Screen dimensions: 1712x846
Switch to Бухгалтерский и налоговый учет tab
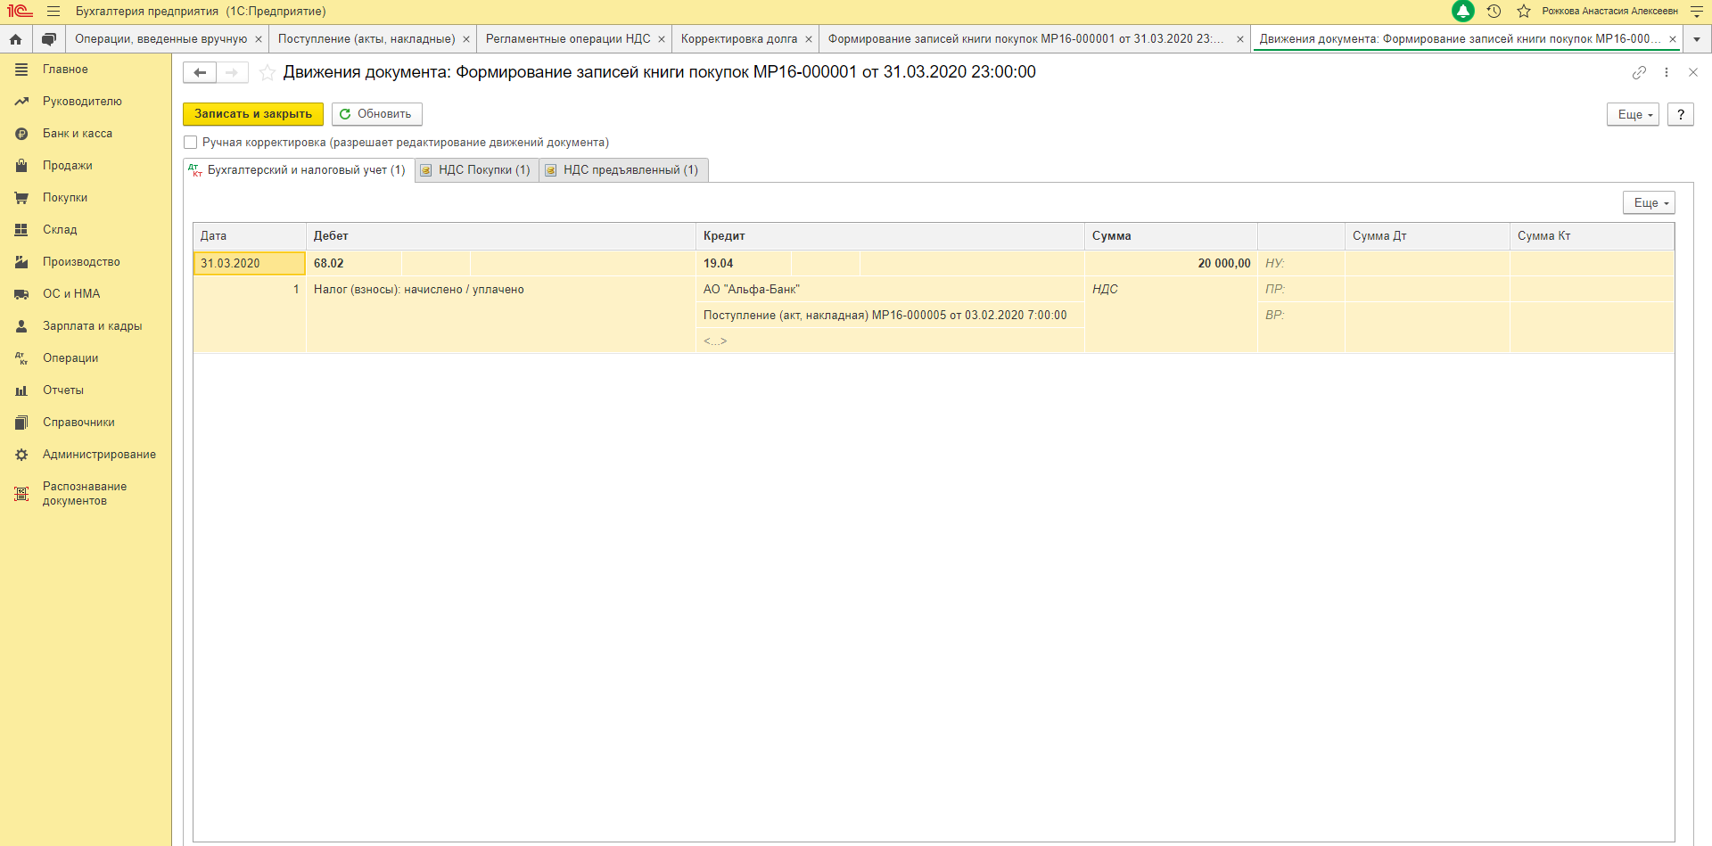298,170
